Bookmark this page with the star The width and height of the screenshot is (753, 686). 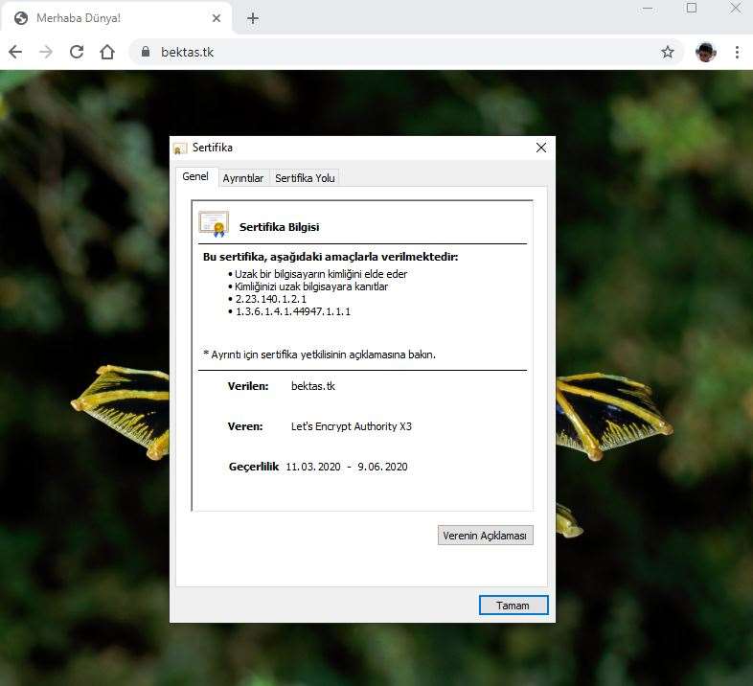668,52
